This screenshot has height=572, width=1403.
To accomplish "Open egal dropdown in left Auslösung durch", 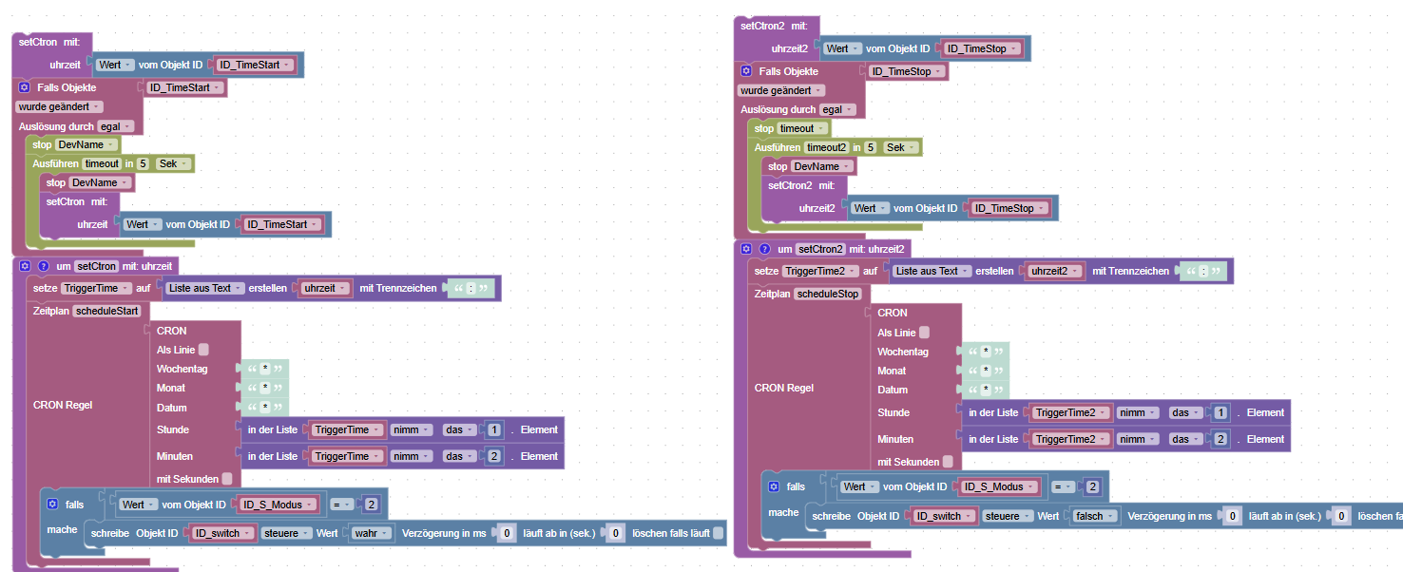I will pyautogui.click(x=115, y=125).
